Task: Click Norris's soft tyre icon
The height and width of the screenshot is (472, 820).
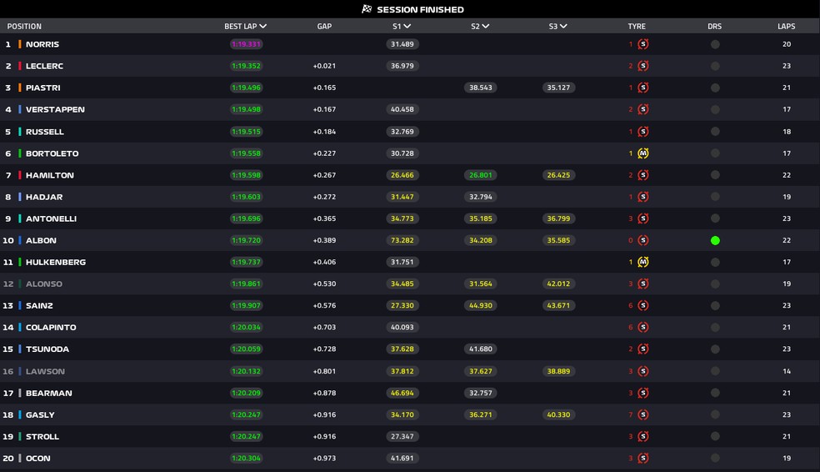Action: [643, 44]
